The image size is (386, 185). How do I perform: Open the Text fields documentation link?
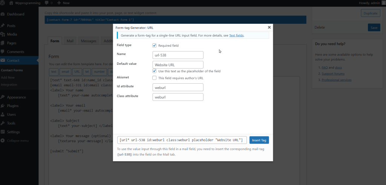click(236, 35)
